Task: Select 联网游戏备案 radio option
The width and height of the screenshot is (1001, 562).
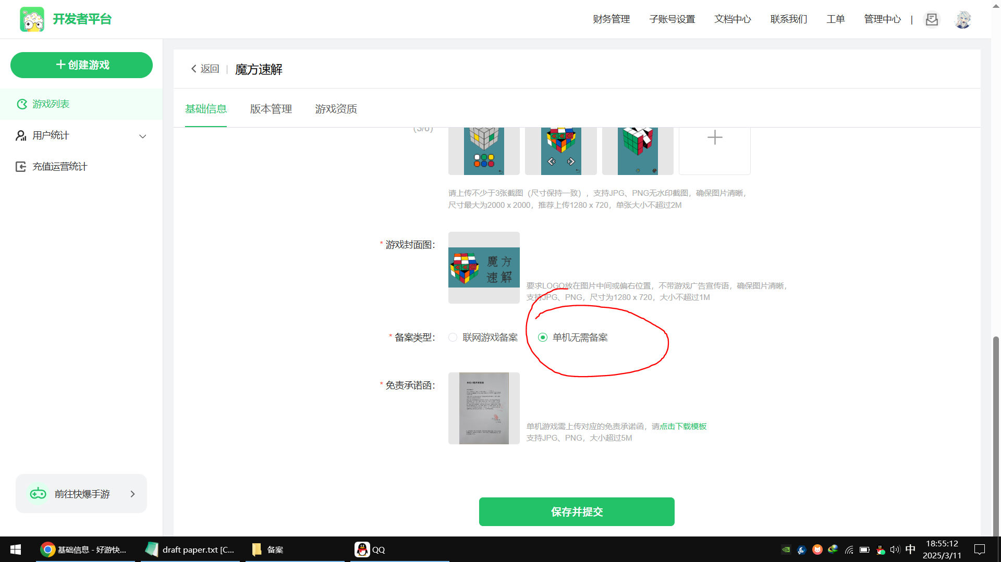Action: tap(453, 338)
